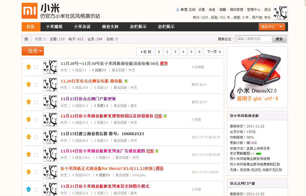This screenshot has height=196, width=306.
Task: Tick the checkbox for the 11月22日 thread
Action: (36, 120)
